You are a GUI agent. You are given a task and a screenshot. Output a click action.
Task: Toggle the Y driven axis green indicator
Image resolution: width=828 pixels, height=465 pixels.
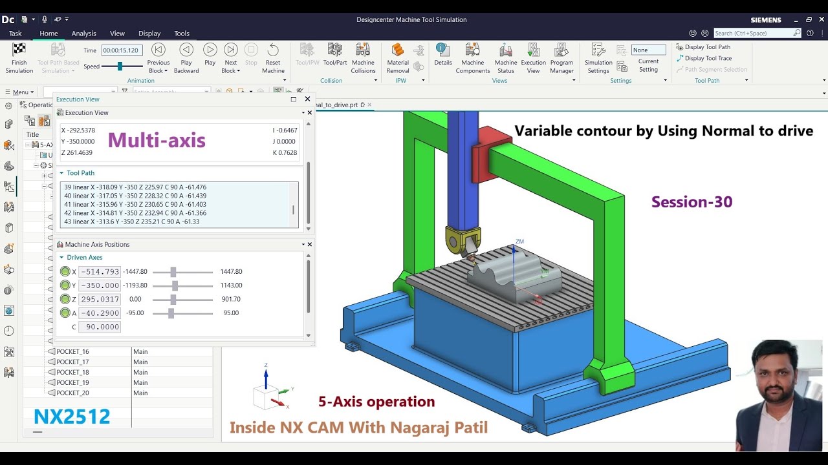tap(65, 285)
